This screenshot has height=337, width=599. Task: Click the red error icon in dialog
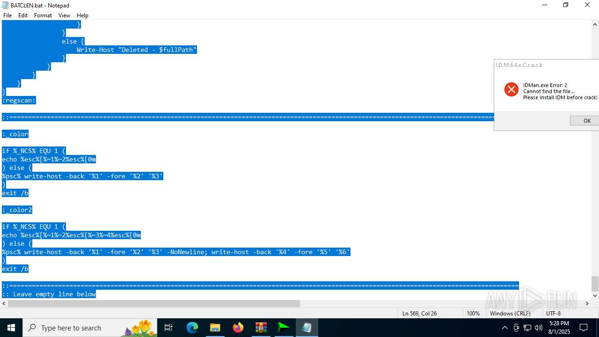coord(511,89)
